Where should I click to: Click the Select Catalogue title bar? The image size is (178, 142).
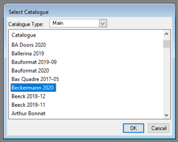90,12
